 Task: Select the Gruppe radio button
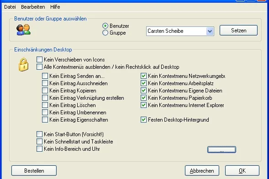(105, 33)
